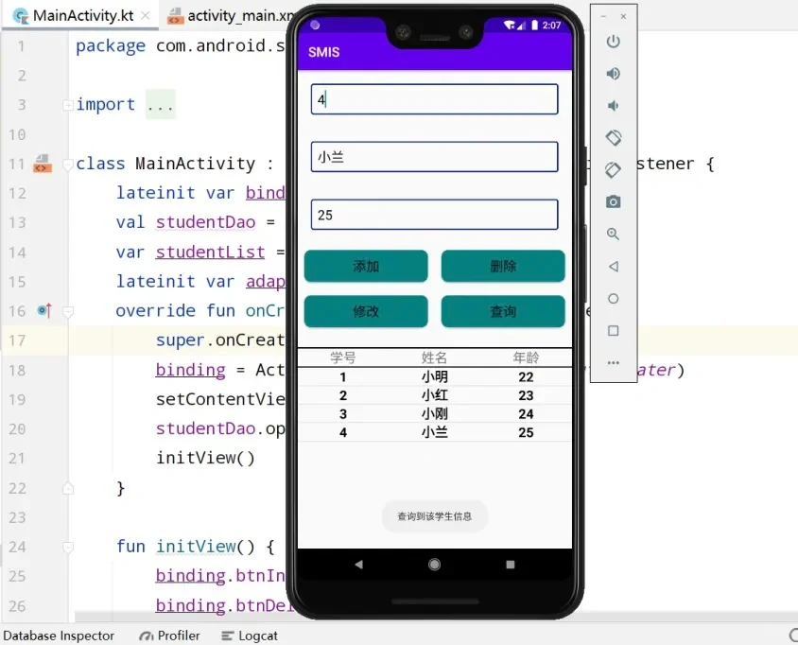Click the emulator power button icon
Screen dimensions: 798x645
pos(613,42)
